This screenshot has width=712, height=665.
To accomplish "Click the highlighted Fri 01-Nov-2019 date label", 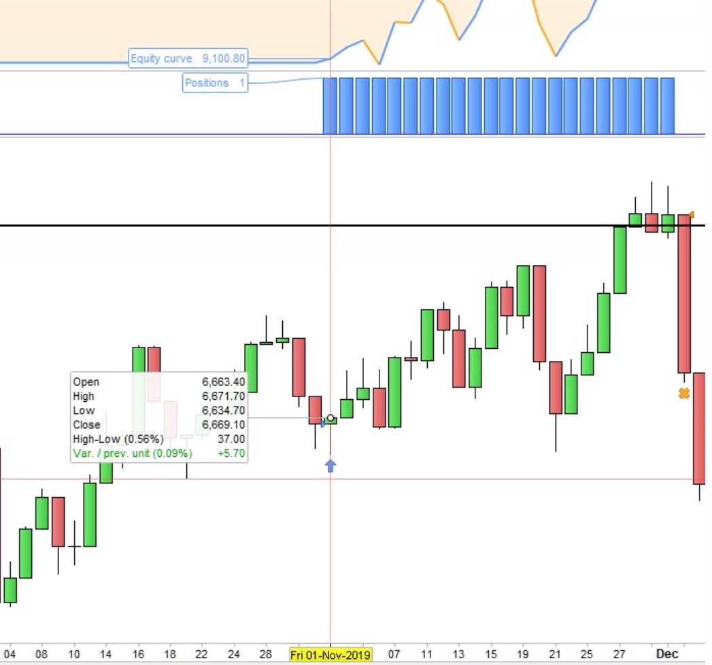I will 331,655.
